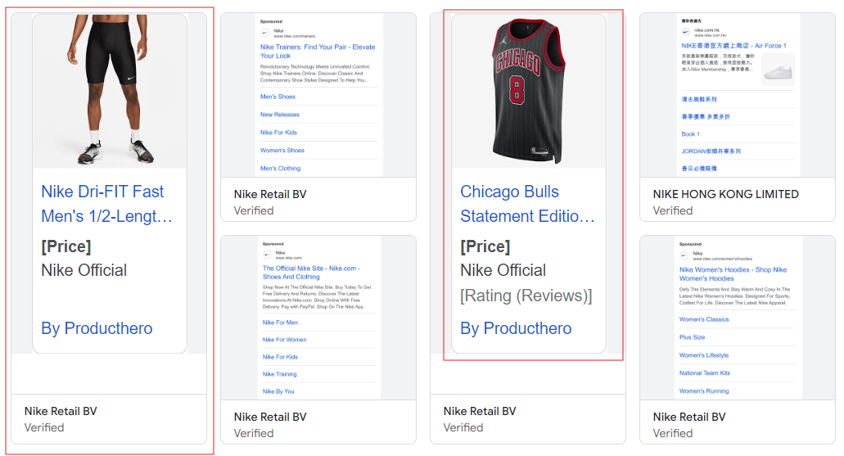Click the Nike favicon in Official Nike Site ad
The image size is (844, 456).
[267, 255]
